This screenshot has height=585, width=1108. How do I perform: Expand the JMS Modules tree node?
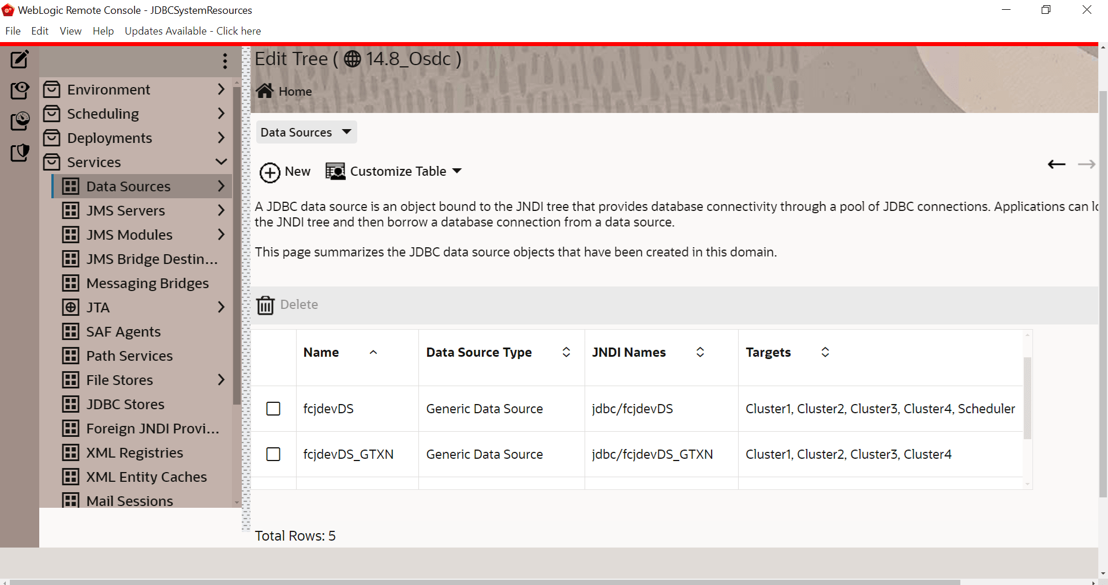pos(221,235)
